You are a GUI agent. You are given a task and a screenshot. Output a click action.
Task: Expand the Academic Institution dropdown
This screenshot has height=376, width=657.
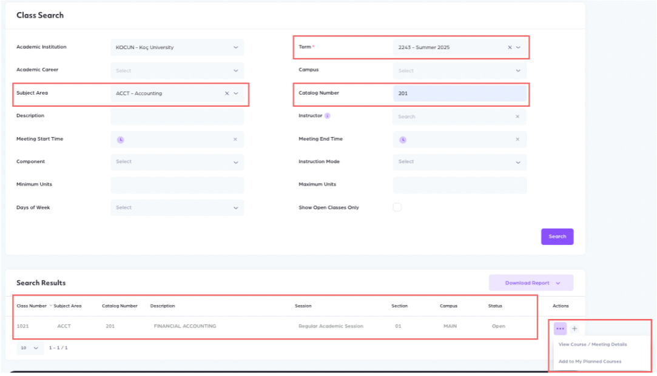(x=235, y=47)
